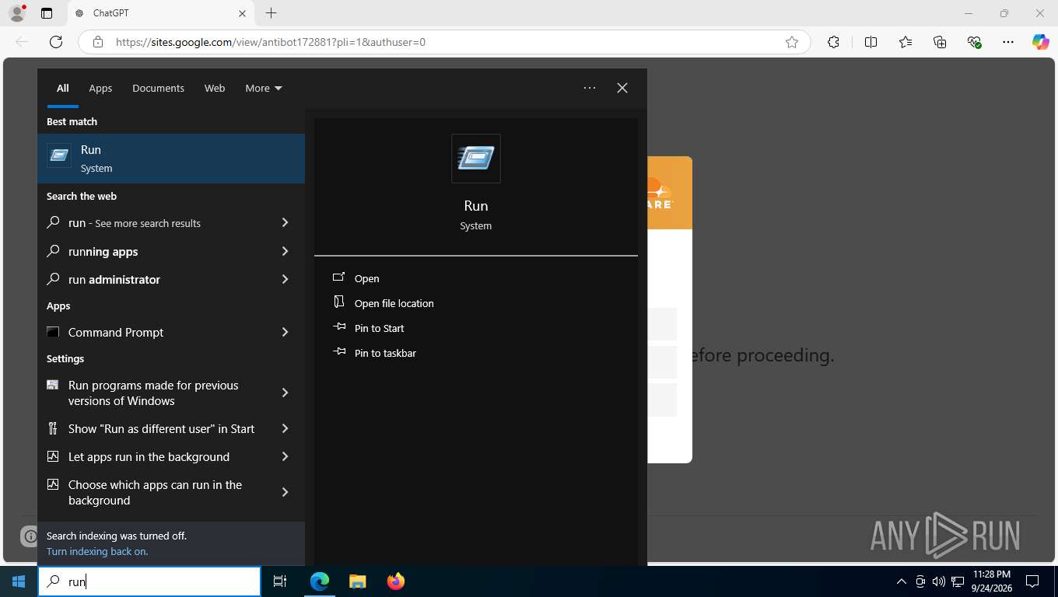The width and height of the screenshot is (1058, 597).
Task: Click 'Turn indexing back on' link
Action: coord(97,551)
